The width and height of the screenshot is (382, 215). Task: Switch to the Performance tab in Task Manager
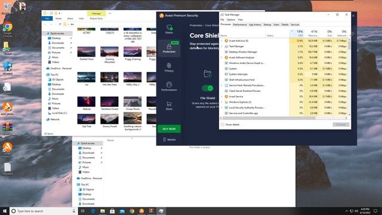pyautogui.click(x=240, y=24)
